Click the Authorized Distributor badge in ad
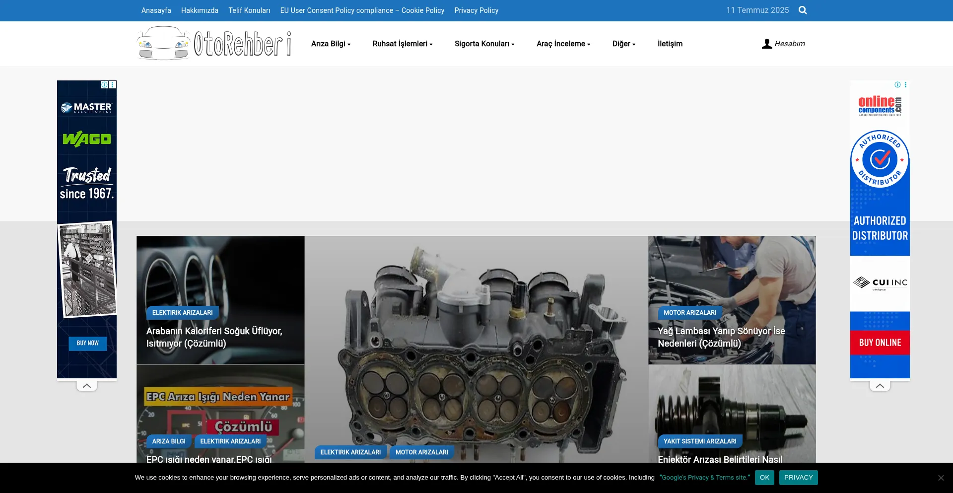 click(x=880, y=159)
